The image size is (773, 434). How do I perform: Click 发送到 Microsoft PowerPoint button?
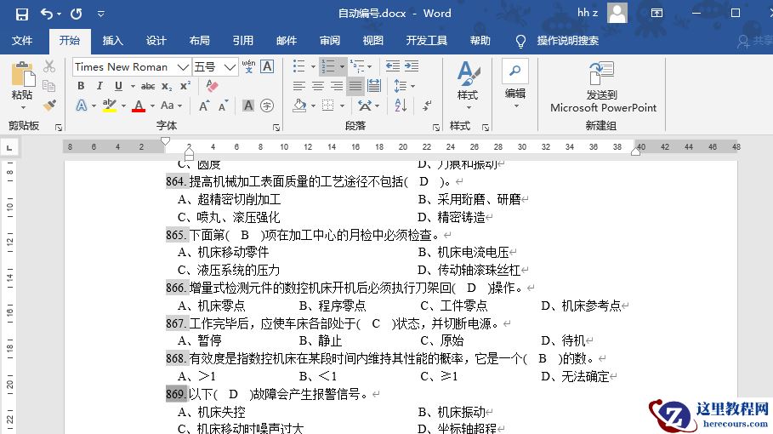[603, 87]
